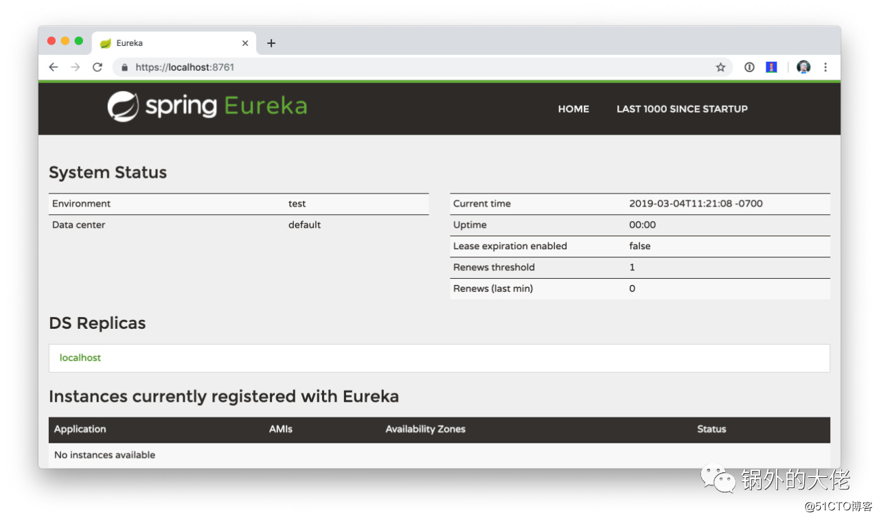Screen dimensions: 879x519
Task: Click the Data center value 'default'
Action: [x=304, y=225]
